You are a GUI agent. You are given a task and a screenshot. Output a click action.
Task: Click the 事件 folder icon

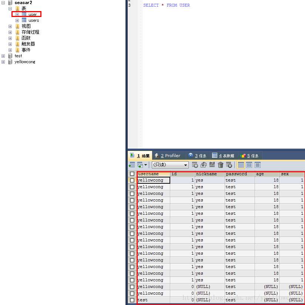pyautogui.click(x=17, y=50)
